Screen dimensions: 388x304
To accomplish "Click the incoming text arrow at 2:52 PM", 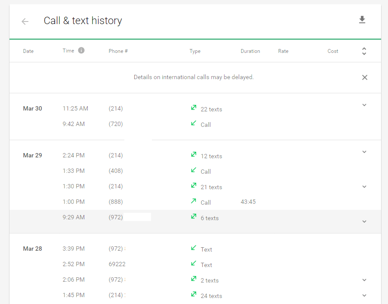I will 194,263.
